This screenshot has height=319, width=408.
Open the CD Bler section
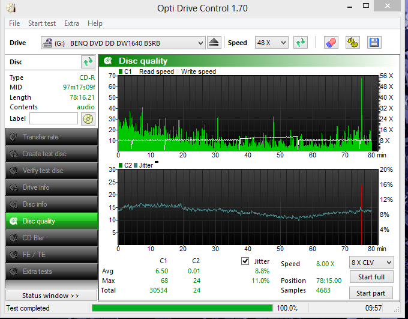pyautogui.click(x=52, y=238)
